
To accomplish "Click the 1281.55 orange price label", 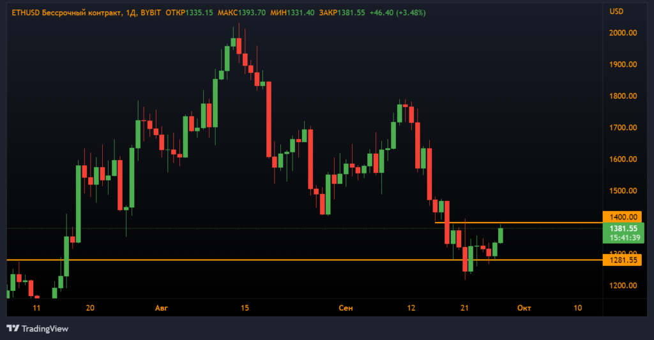I will click(622, 260).
